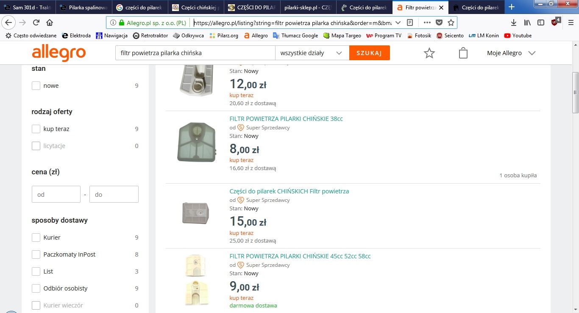
Task: Select the Kurier delivery checkbox
Action: pos(36,238)
